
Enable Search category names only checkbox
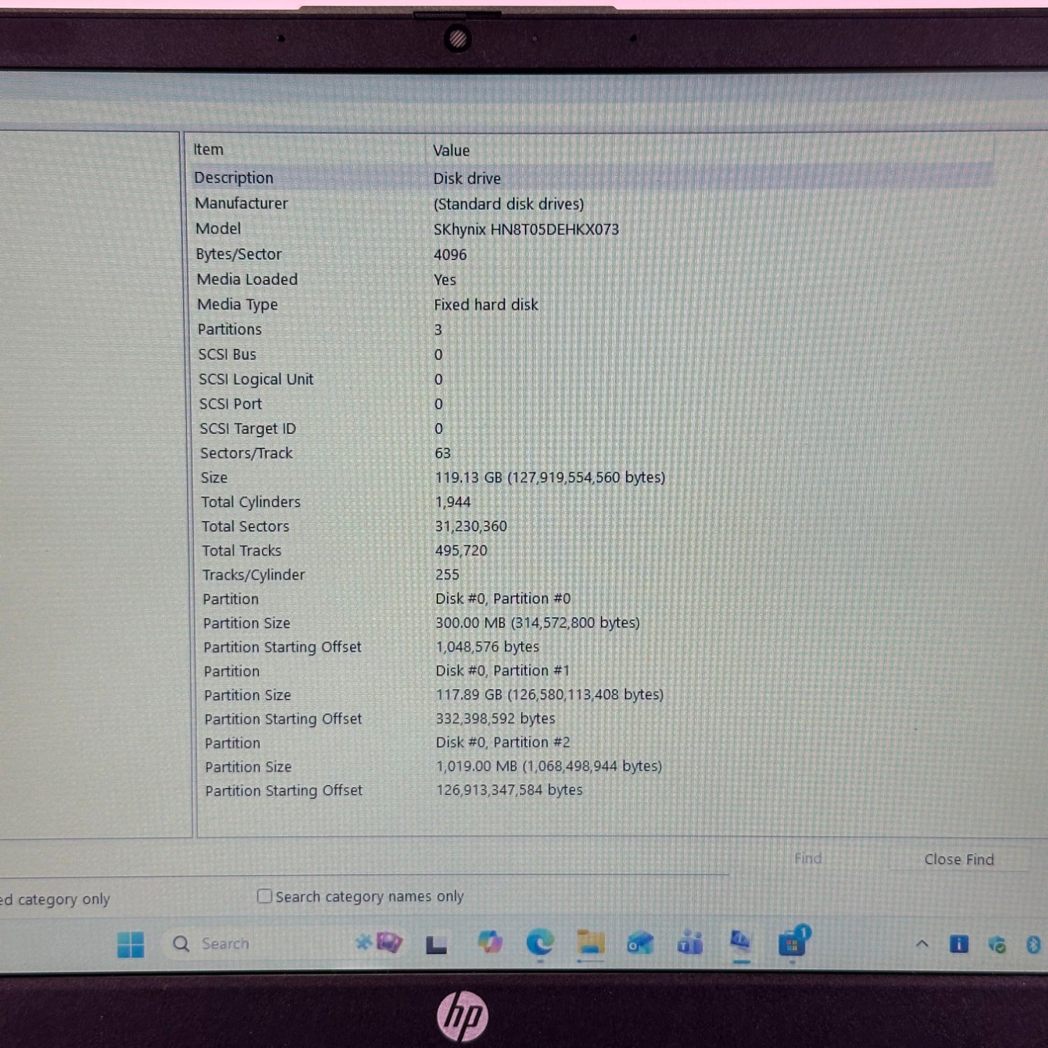(264, 896)
